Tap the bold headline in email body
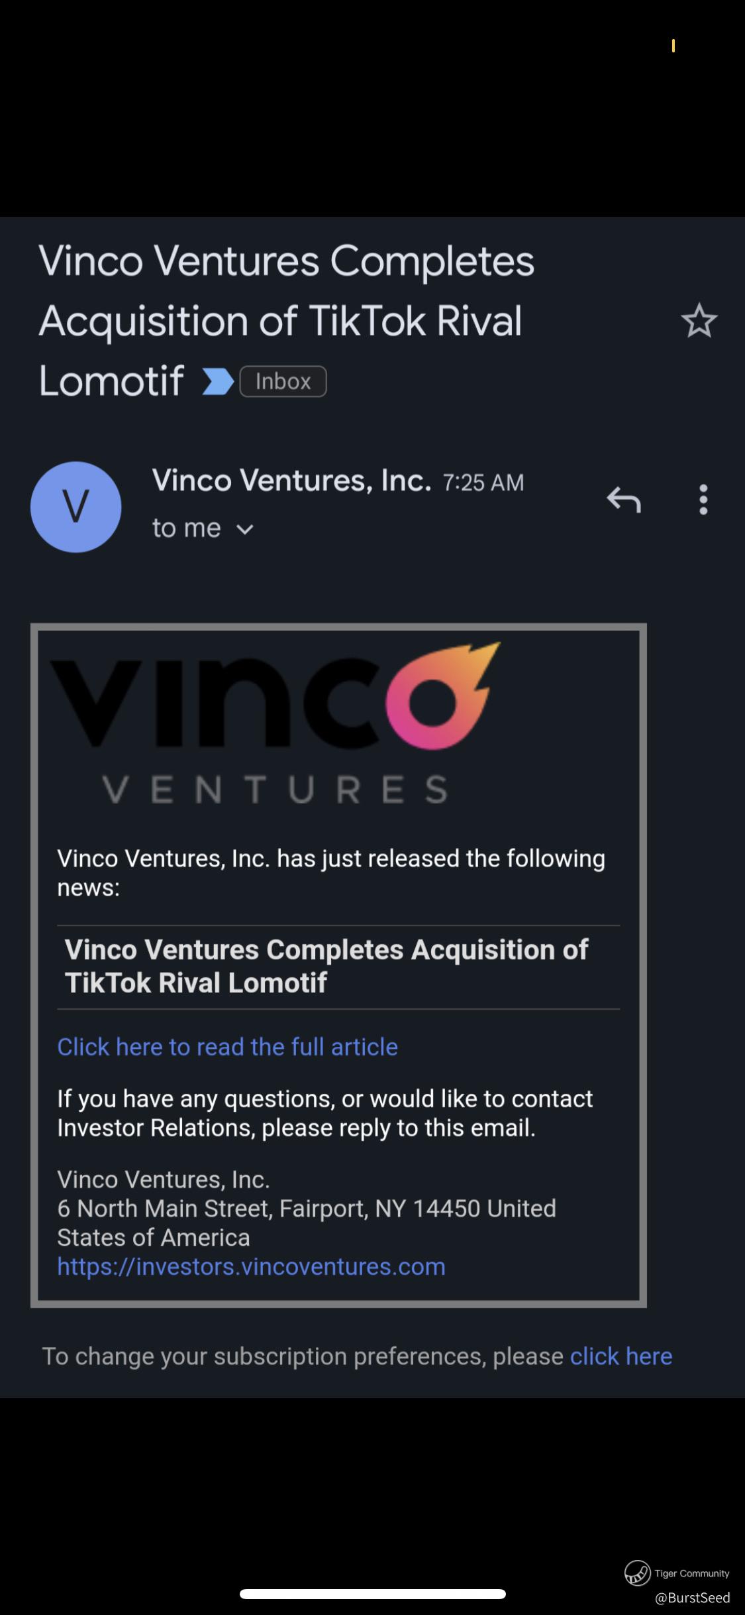Screen dimensions: 745x1615 coord(326,966)
